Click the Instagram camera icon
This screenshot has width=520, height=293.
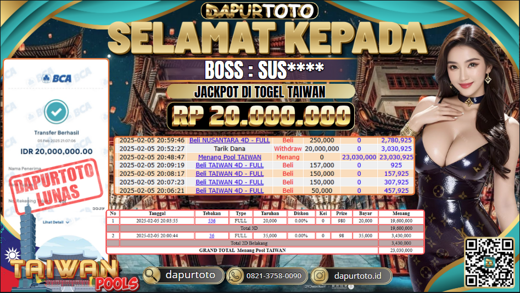point(320,275)
